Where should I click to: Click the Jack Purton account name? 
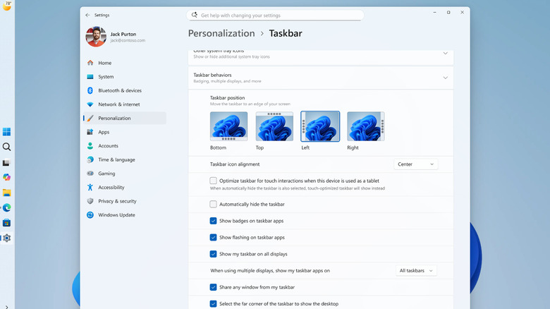tap(123, 34)
